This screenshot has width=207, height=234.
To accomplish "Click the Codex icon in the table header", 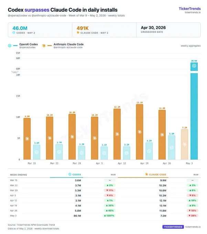I will pyautogui.click(x=70, y=174).
